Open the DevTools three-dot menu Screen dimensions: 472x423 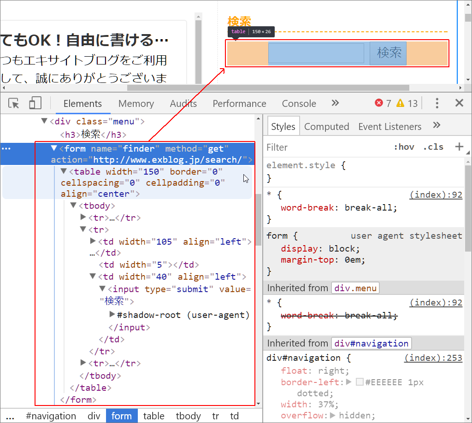[437, 103]
